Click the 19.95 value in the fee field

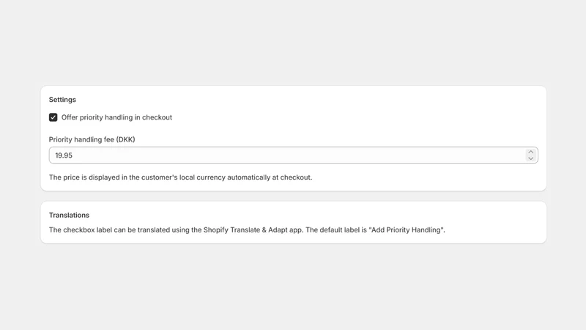click(x=64, y=155)
